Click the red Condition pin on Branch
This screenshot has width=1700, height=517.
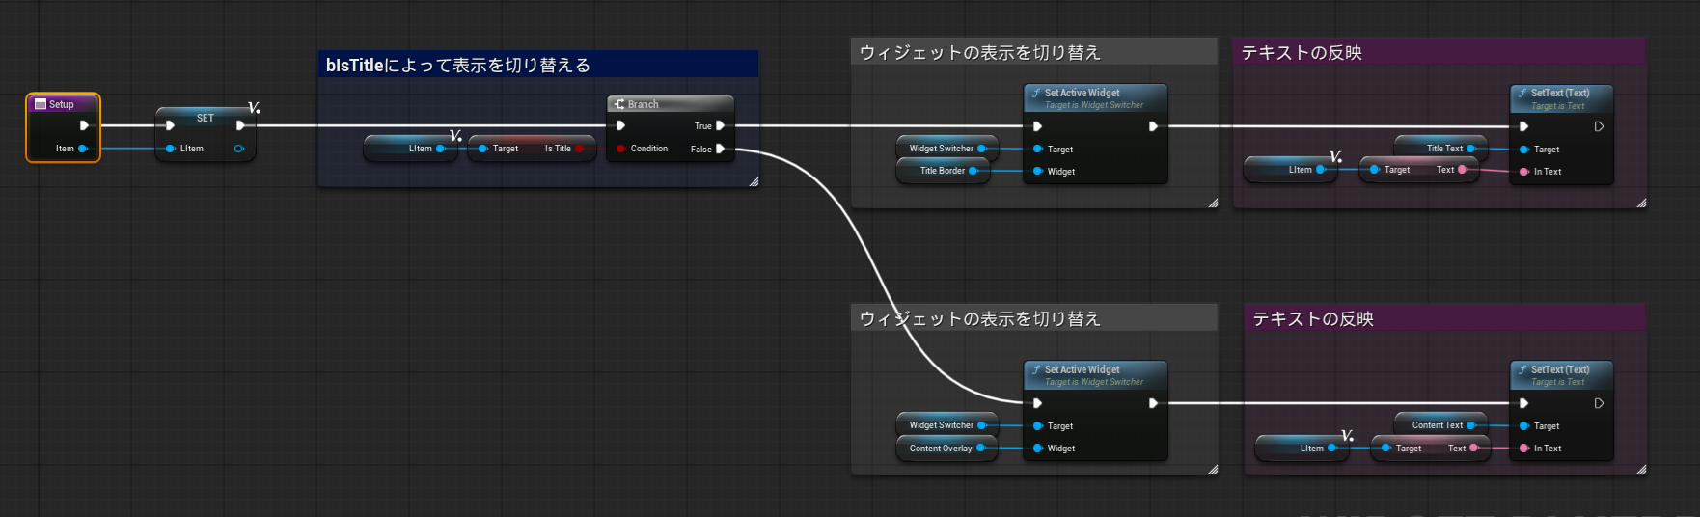(x=620, y=149)
